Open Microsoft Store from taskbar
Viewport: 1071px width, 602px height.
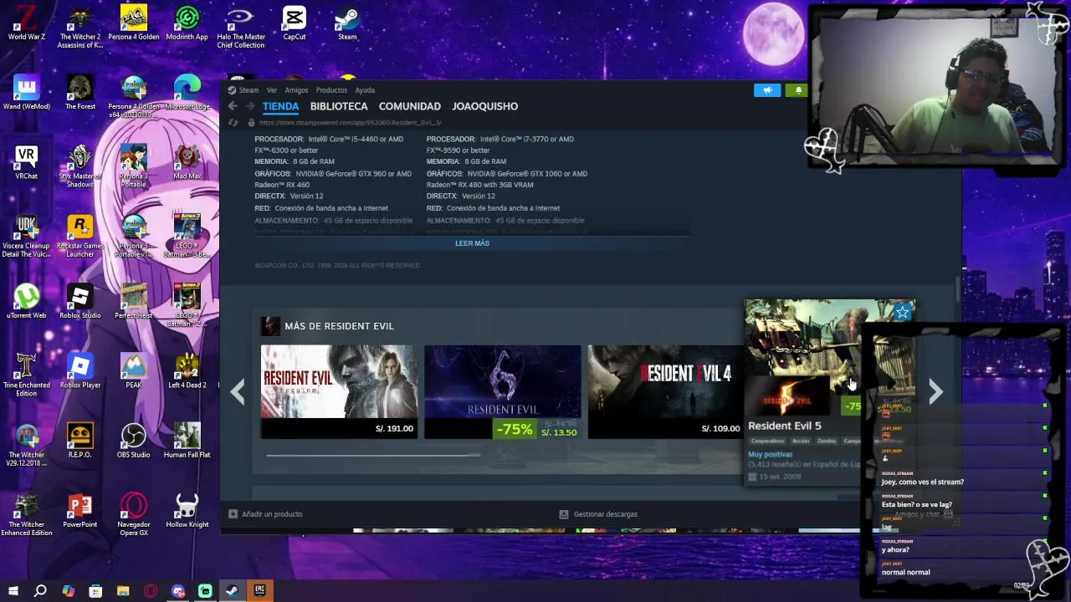[95, 591]
